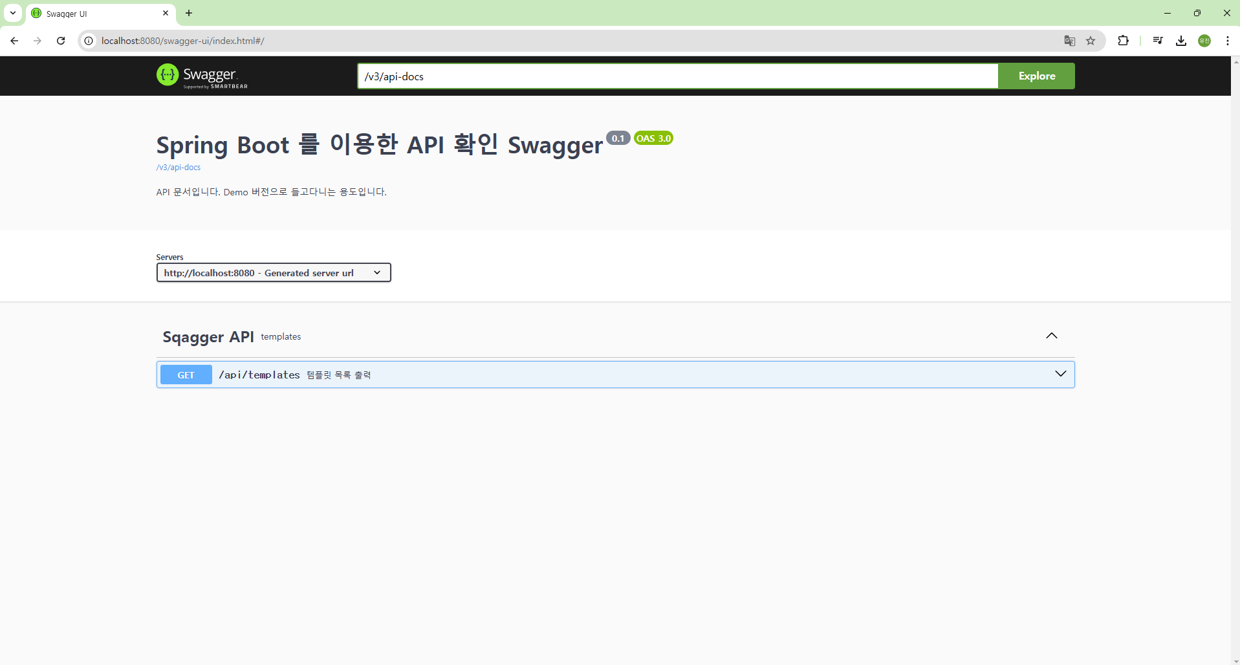The image size is (1240, 665).
Task: Open the /v3/api-docs link
Action: pyautogui.click(x=179, y=167)
